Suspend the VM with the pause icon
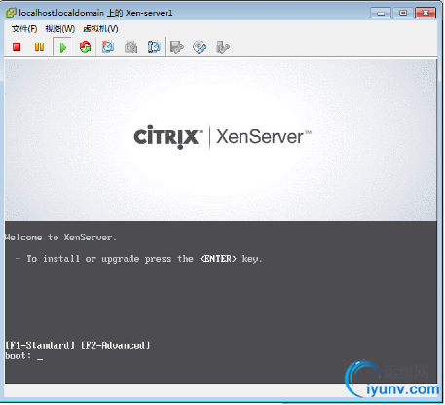This screenshot has height=405, width=445. (x=39, y=47)
